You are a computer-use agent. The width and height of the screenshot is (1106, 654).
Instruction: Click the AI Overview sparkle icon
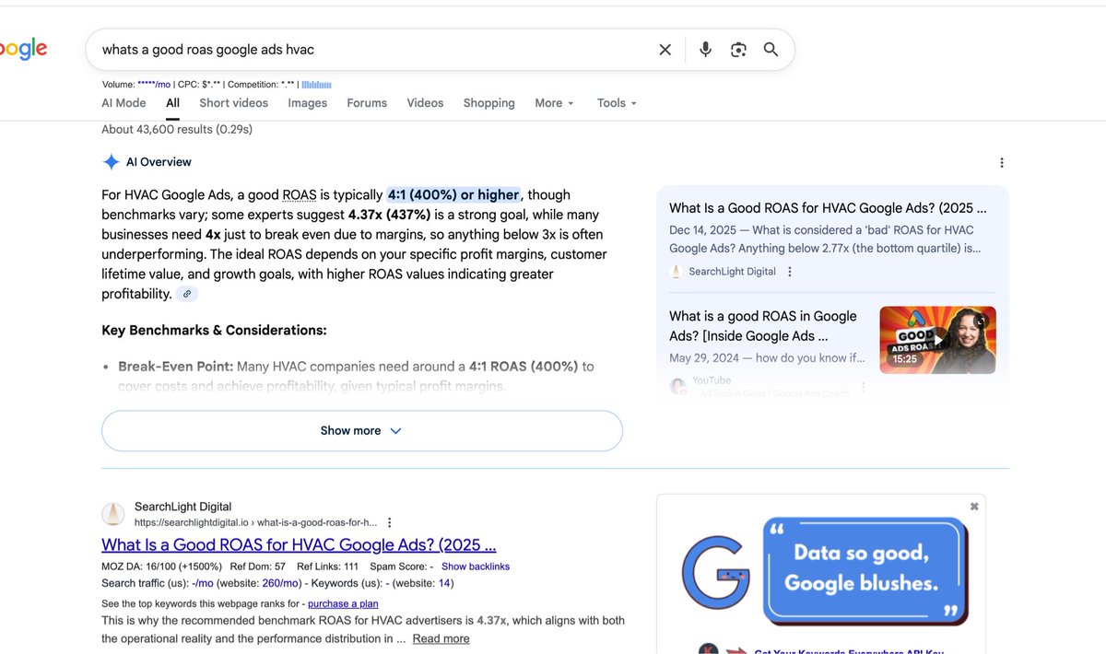coord(111,162)
